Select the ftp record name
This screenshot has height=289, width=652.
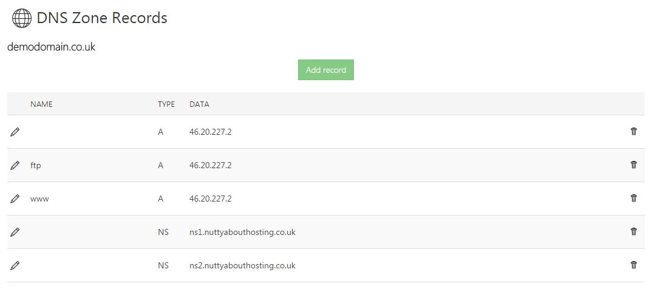tap(36, 165)
